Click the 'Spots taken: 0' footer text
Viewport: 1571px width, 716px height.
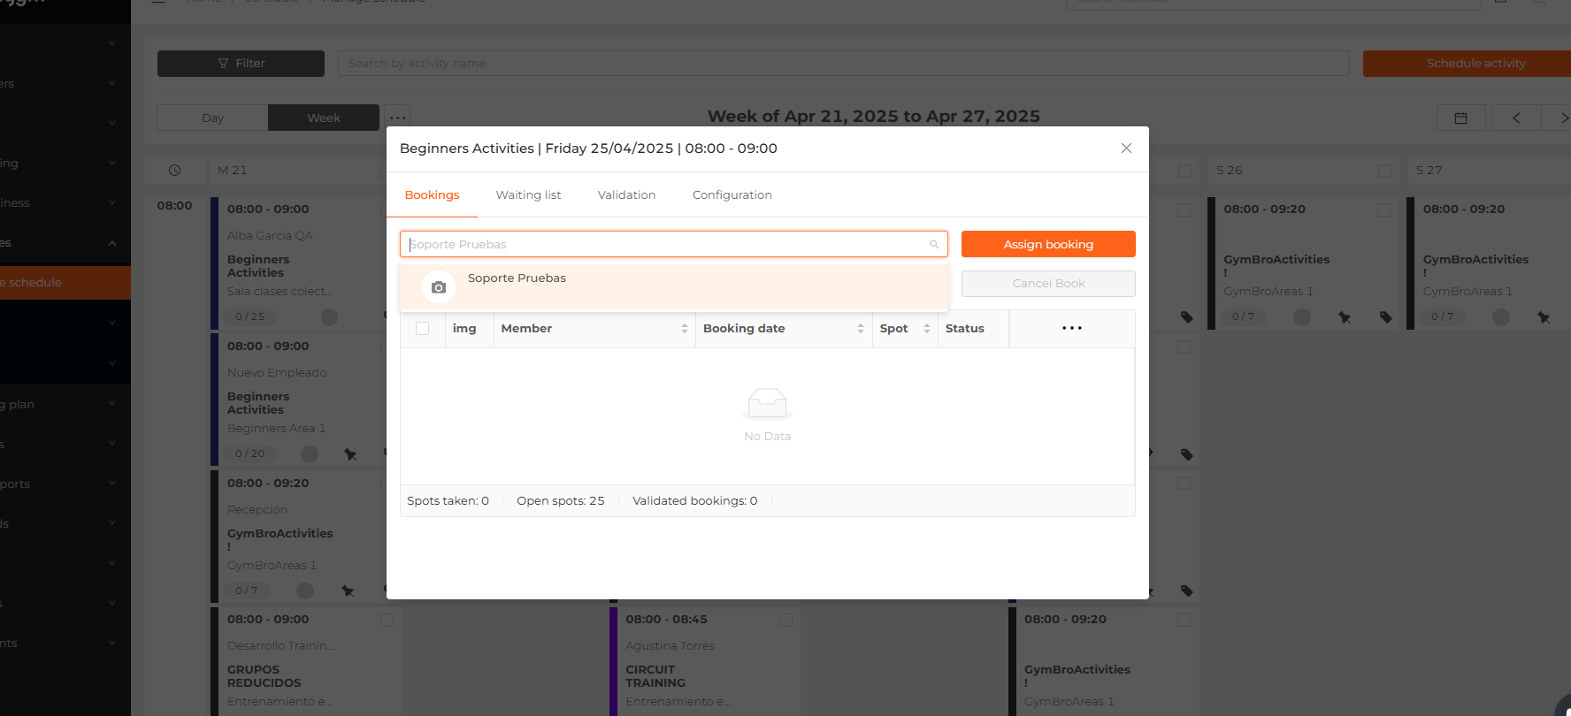pos(448,501)
